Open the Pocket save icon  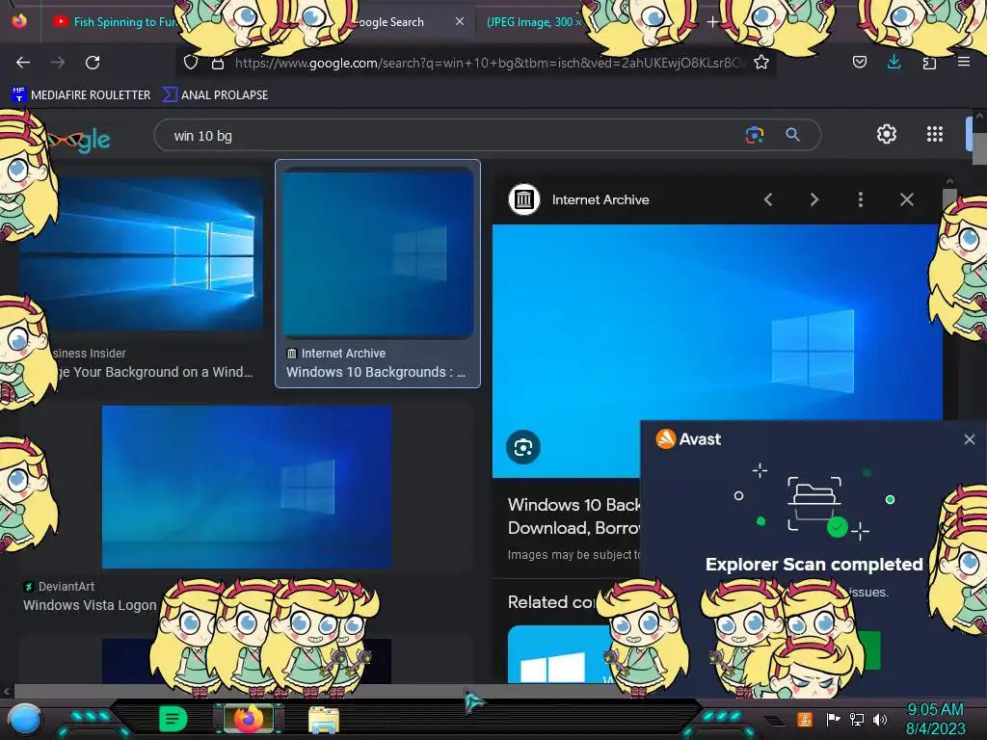point(859,62)
